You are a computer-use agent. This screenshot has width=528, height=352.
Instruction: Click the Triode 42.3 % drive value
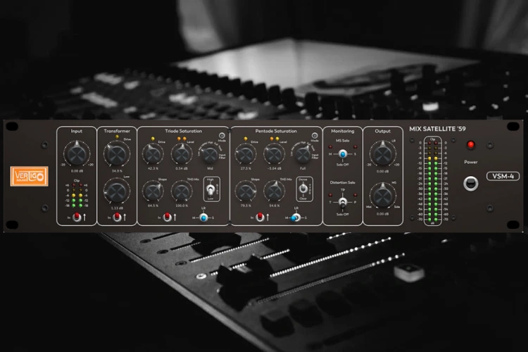click(153, 168)
